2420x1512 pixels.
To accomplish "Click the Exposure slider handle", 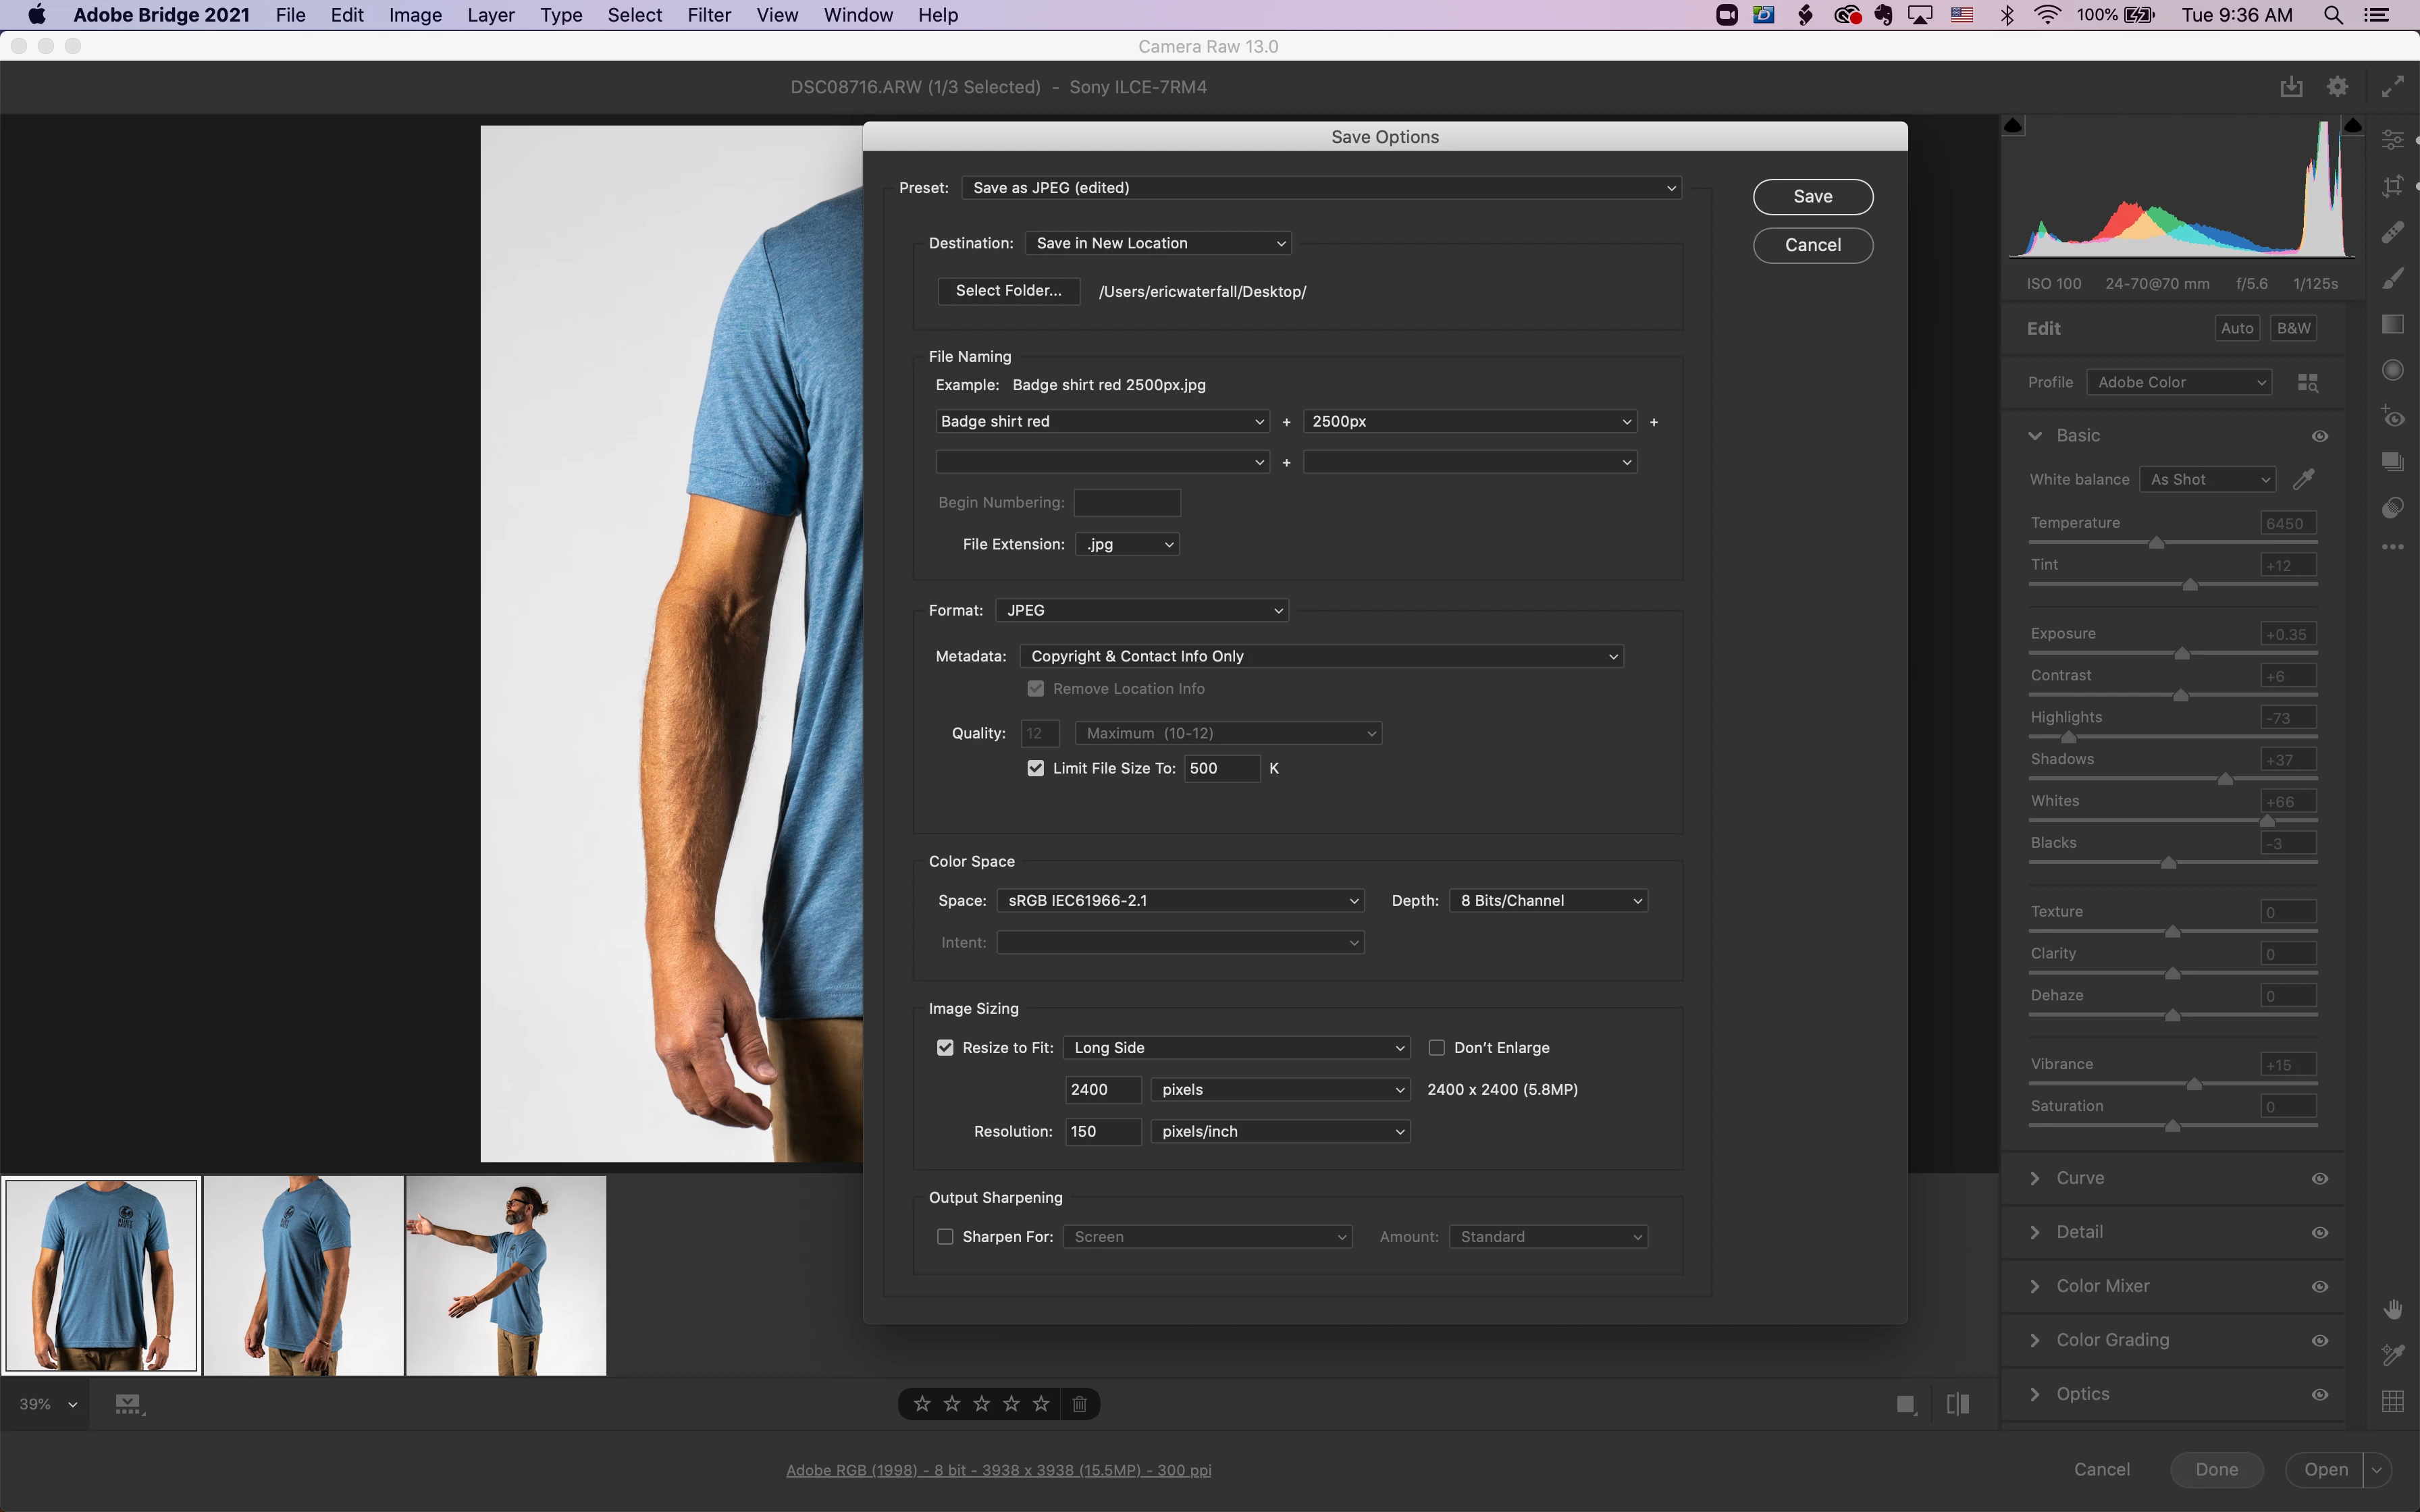I will click(2182, 653).
